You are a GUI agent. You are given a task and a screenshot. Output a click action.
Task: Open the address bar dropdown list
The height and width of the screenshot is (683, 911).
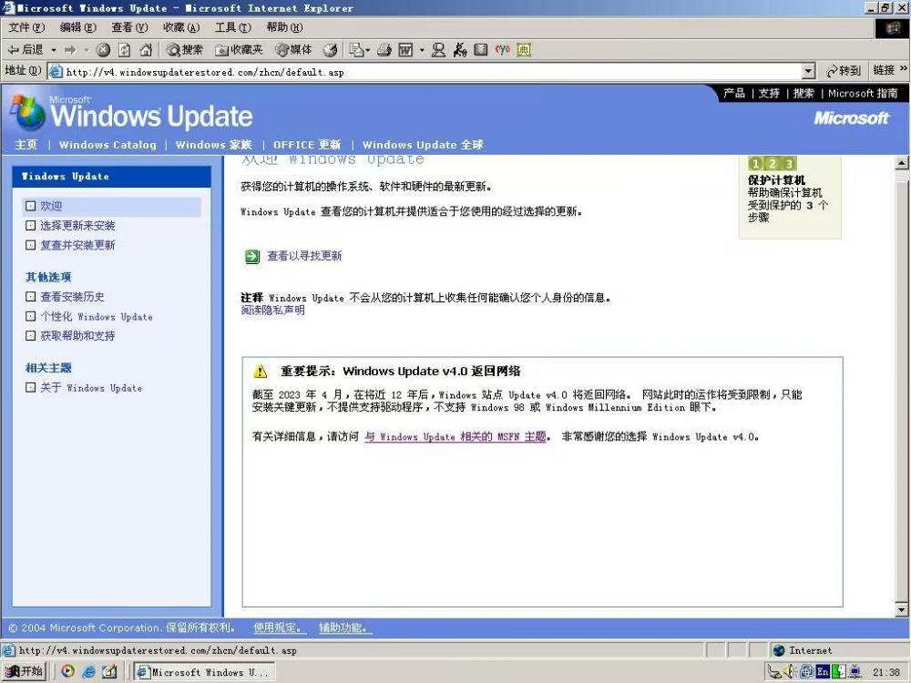click(x=808, y=71)
